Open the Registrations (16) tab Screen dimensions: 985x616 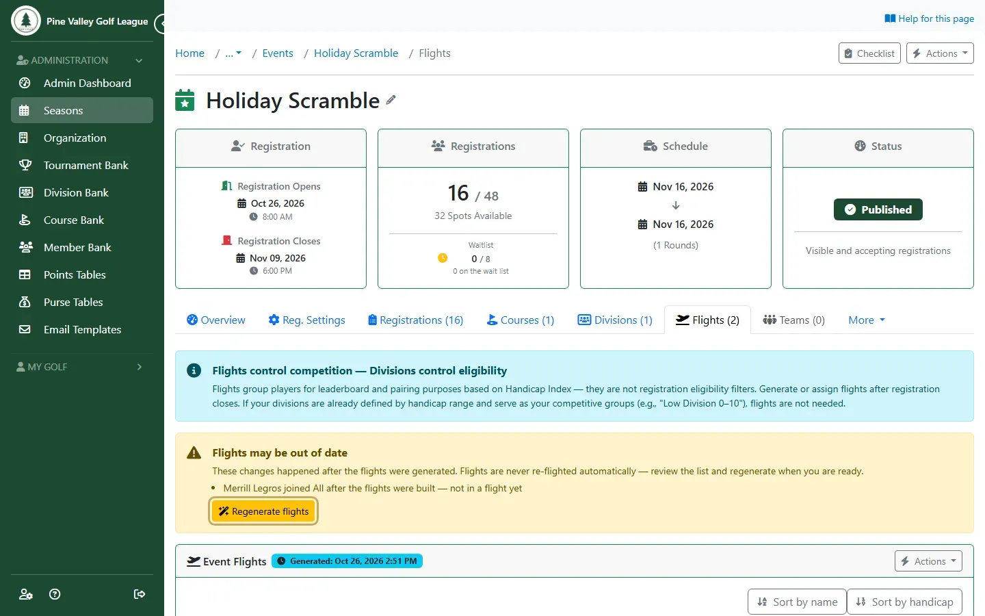[x=415, y=320]
